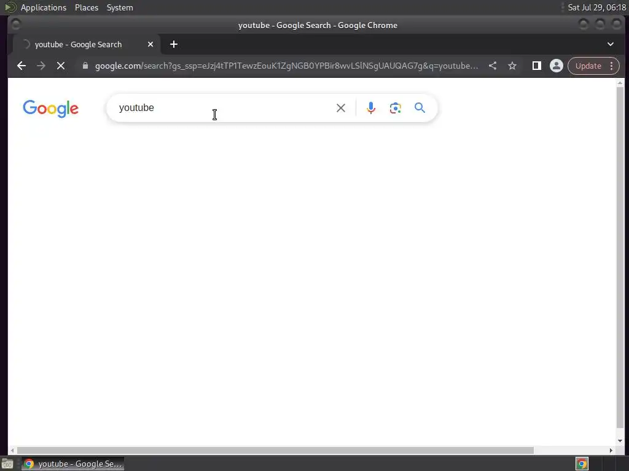Viewport: 629px width, 471px height.
Task: Click the Update button in Chrome
Action: point(588,66)
